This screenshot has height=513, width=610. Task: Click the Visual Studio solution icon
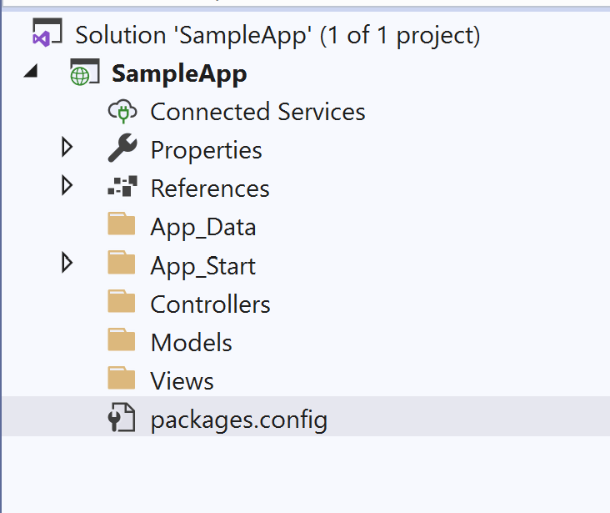click(47, 33)
